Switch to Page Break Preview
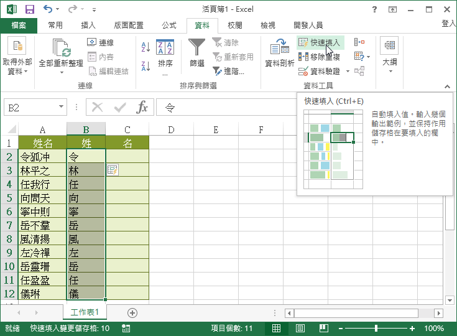 [x=324, y=329]
